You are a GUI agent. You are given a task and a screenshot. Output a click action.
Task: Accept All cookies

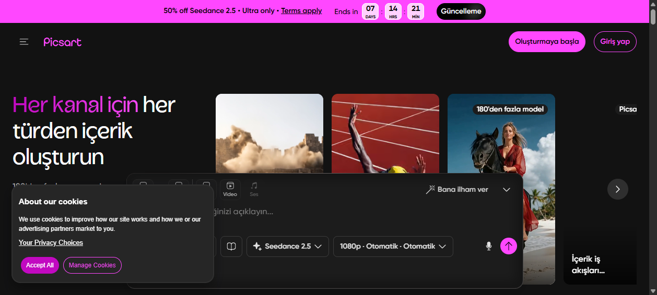(x=40, y=265)
